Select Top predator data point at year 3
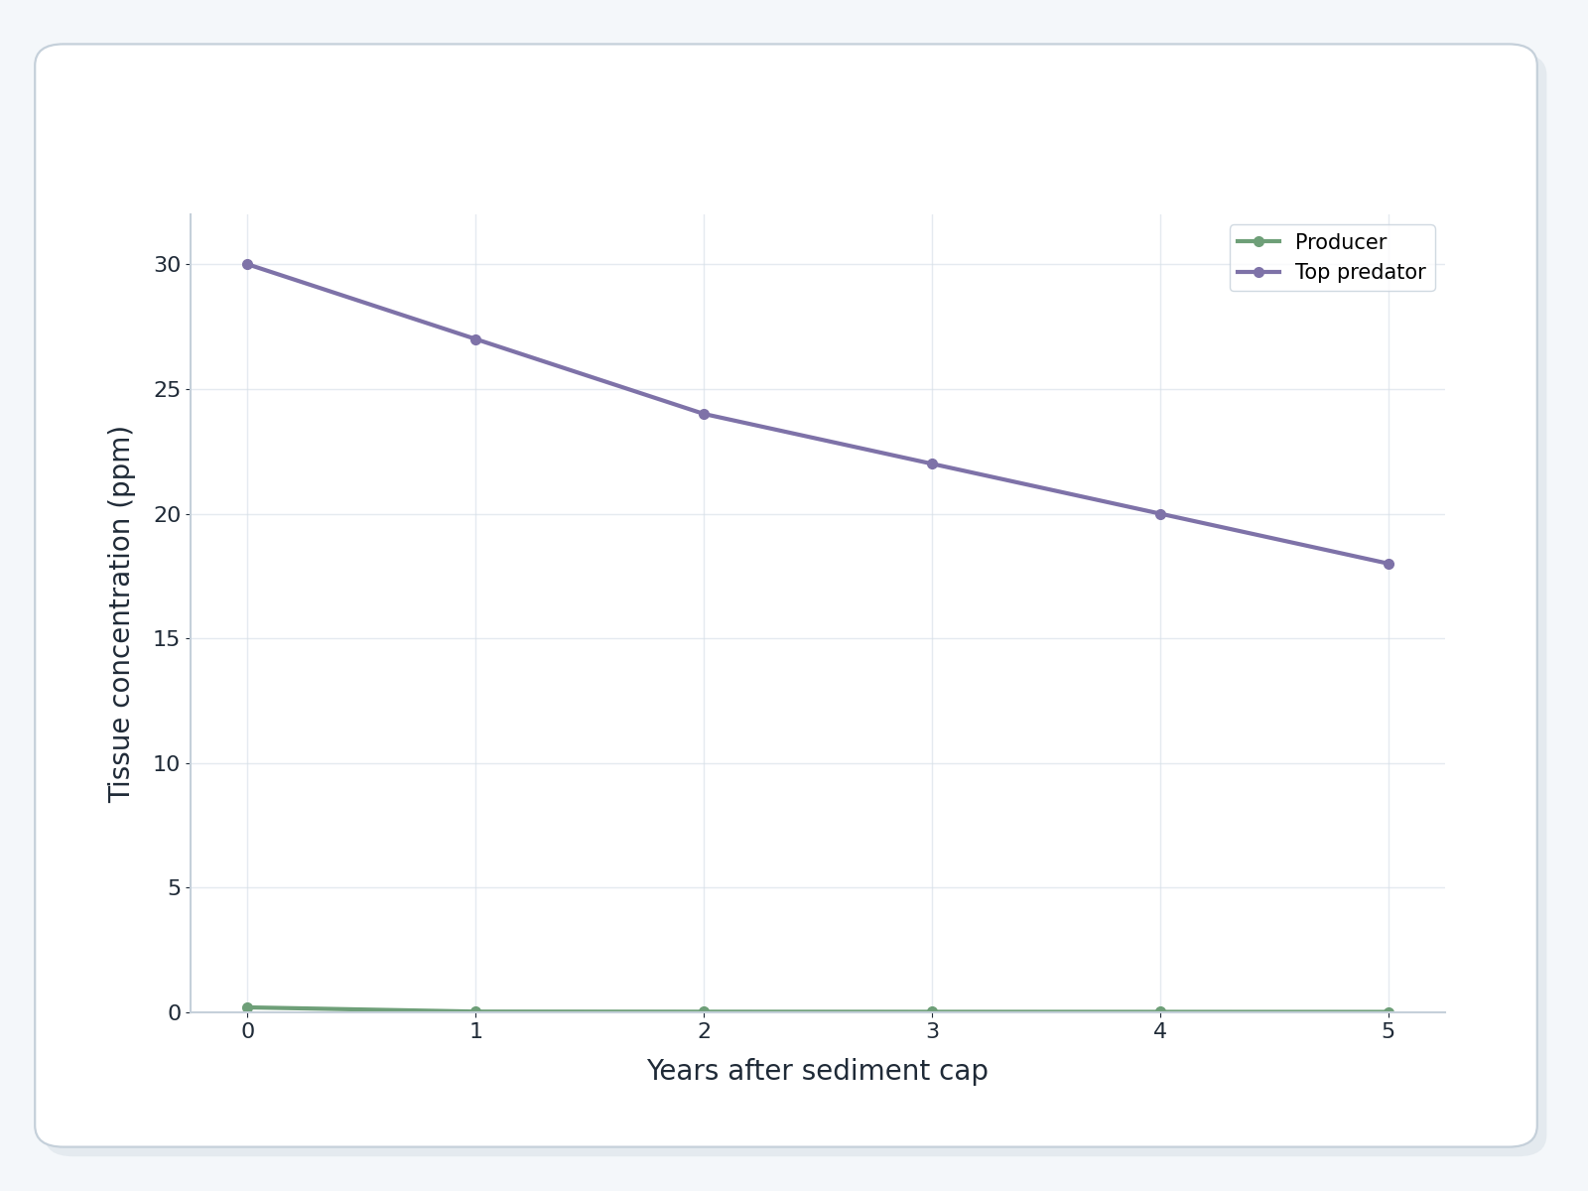 click(932, 463)
